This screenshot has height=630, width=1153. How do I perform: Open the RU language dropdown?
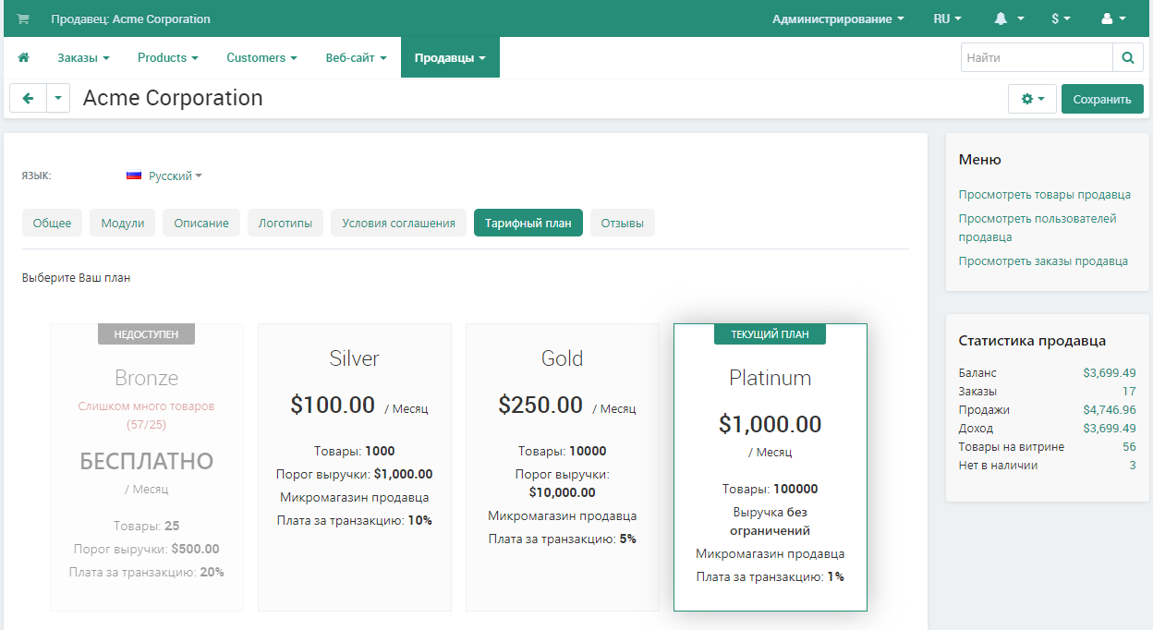tap(947, 18)
